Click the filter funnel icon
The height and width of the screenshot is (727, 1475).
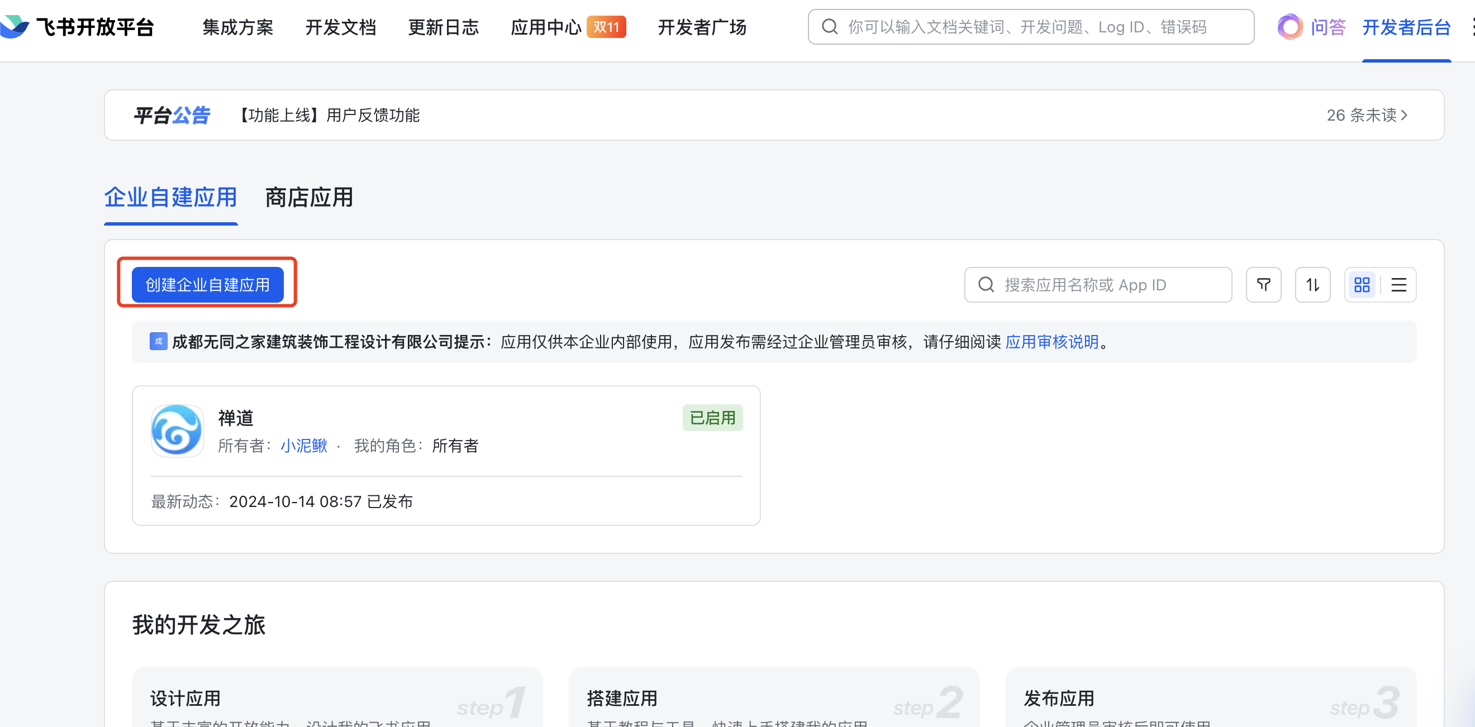point(1263,285)
